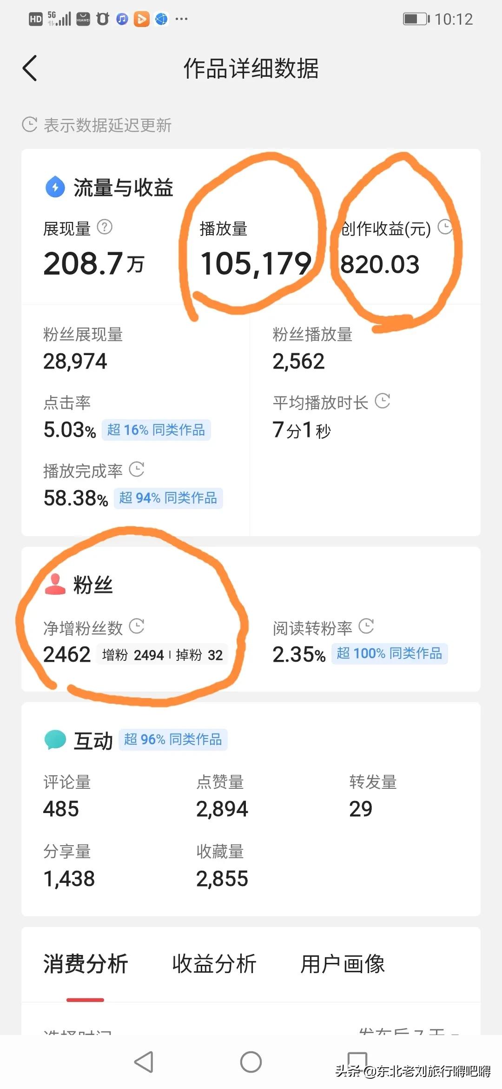502x1089 pixels.
Task: Tap the 超 100% 同类作品 badge
Action: 390,653
